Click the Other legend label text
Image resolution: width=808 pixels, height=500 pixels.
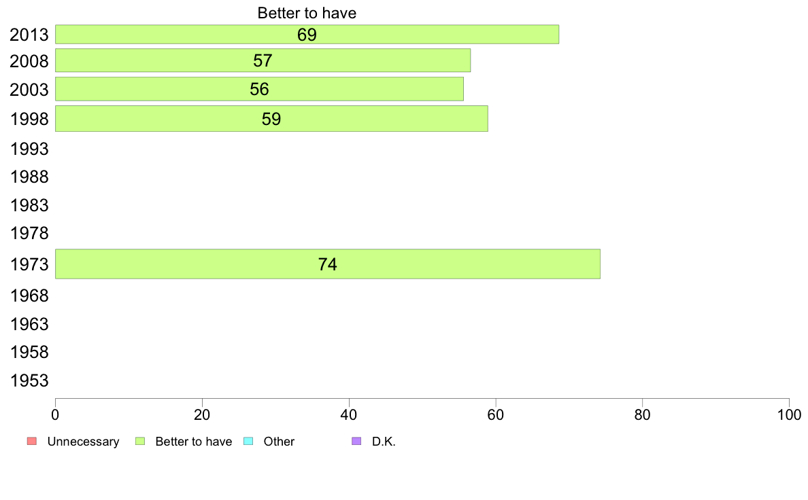pos(279,442)
